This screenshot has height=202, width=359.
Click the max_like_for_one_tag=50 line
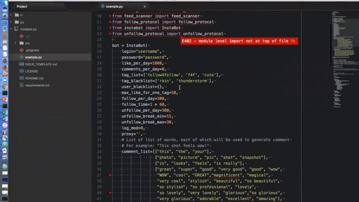[x=150, y=93]
